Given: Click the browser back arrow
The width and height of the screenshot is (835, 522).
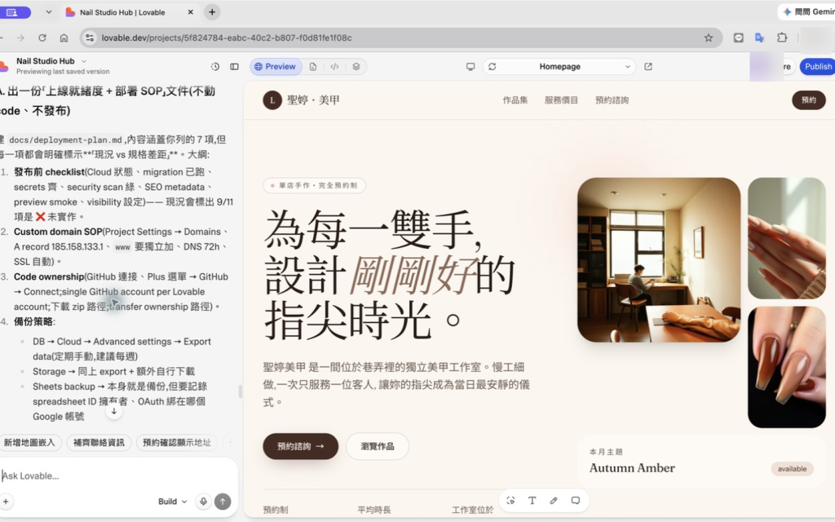Looking at the screenshot, I should point(2,38).
